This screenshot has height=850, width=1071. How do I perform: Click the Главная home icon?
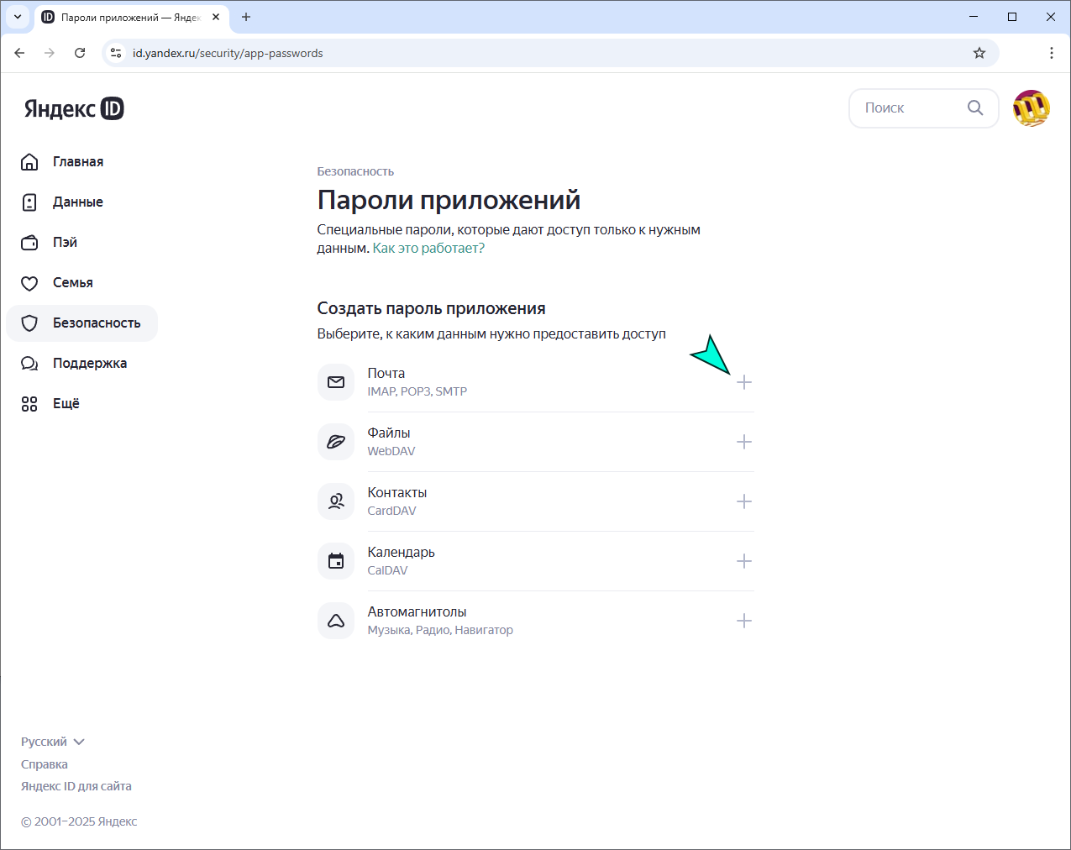(30, 161)
